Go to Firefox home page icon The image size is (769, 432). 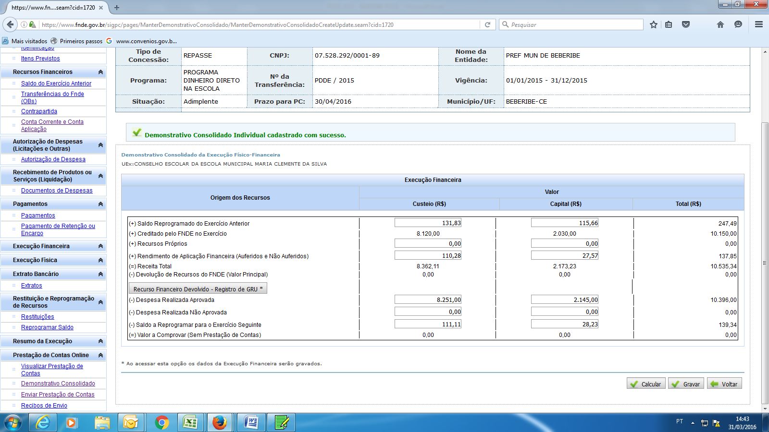(720, 24)
